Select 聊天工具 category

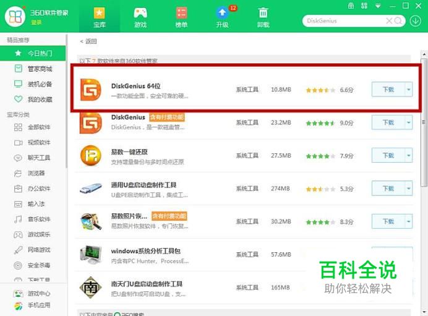(33, 158)
